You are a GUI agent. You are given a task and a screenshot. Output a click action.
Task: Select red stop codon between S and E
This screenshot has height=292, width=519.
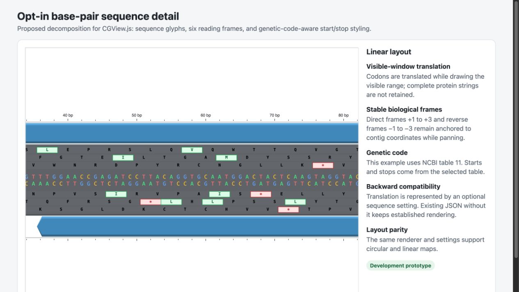point(261,194)
